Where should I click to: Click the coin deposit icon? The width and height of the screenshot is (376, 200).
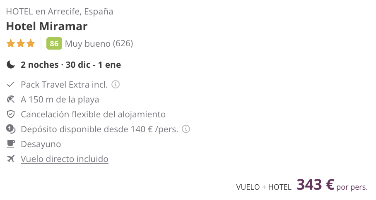tap(10, 129)
